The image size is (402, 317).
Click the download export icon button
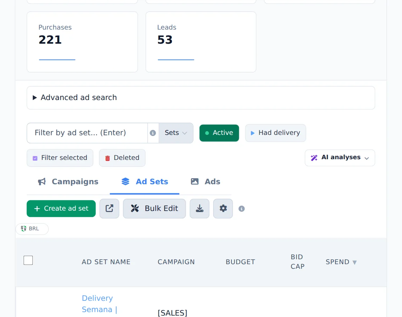coord(199,209)
